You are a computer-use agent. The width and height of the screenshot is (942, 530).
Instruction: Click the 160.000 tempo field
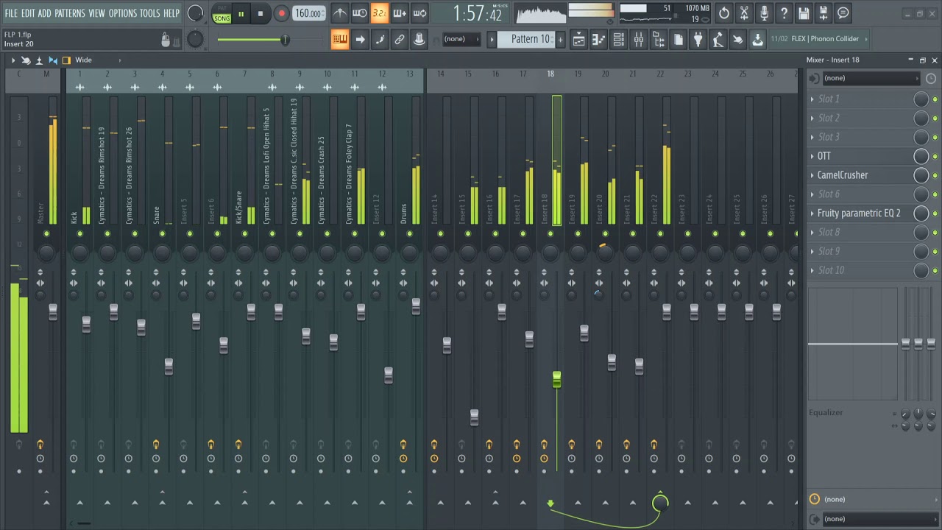[308, 13]
